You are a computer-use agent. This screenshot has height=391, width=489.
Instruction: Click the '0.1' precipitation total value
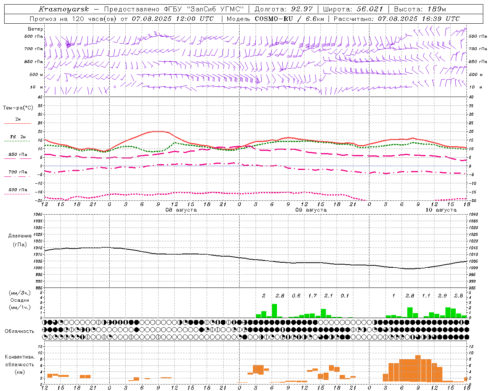(x=345, y=296)
